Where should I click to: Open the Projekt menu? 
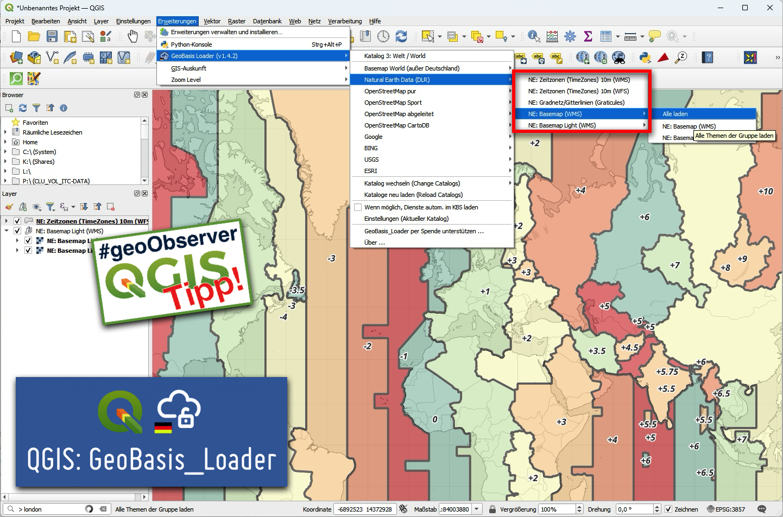click(15, 21)
